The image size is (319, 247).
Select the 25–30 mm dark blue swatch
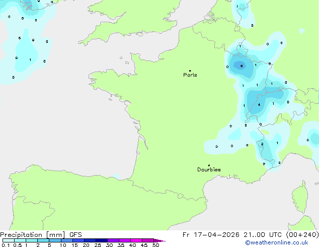point(102,240)
